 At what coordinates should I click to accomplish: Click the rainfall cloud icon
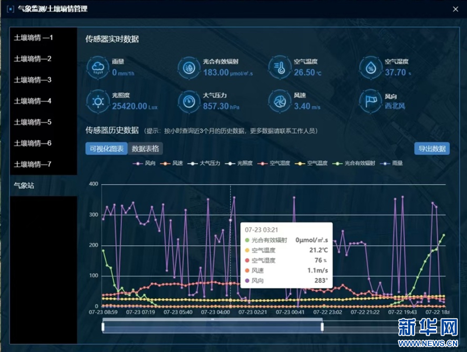tap(98, 68)
